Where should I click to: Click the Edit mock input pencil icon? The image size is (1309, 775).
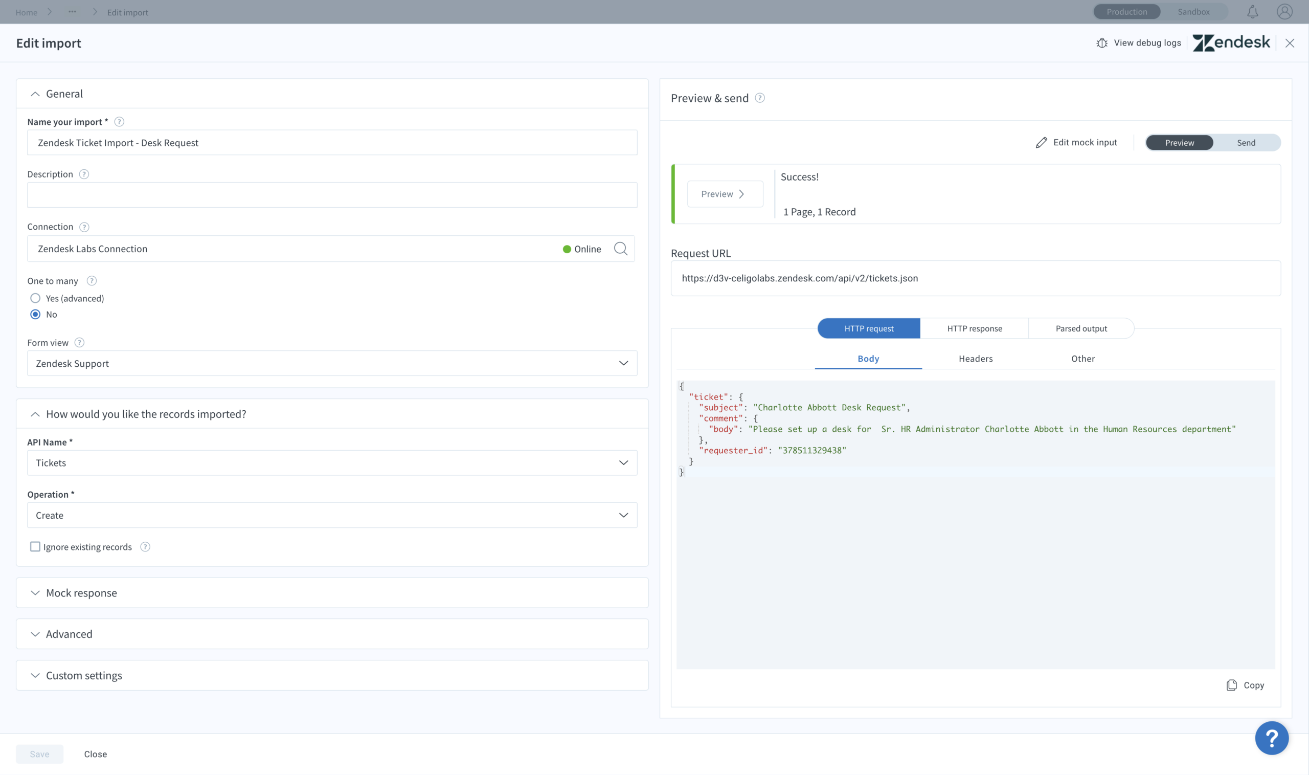1041,142
